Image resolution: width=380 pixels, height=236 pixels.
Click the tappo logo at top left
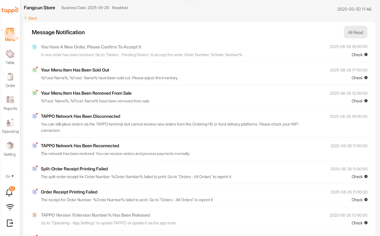tap(10, 10)
